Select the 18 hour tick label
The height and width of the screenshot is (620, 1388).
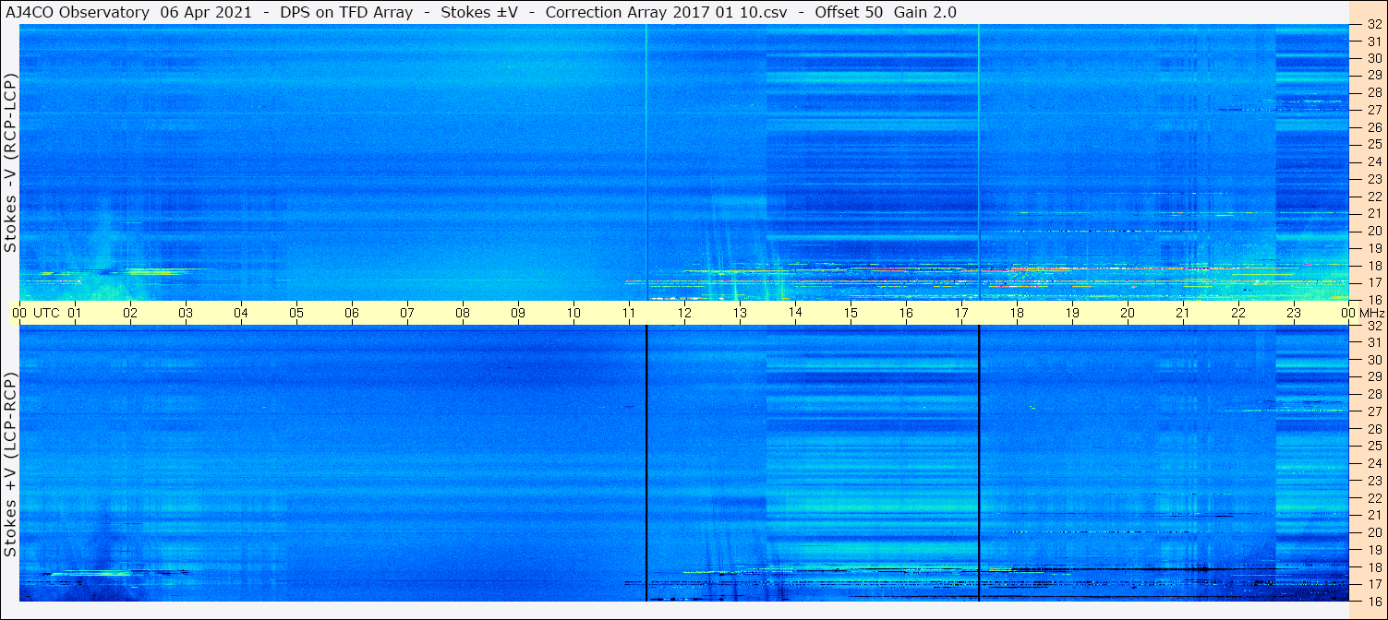pos(1017,313)
